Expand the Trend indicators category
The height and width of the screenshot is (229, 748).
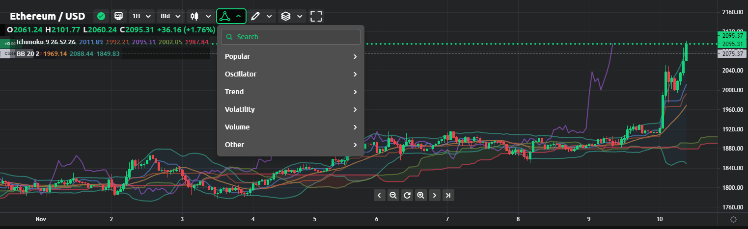pyautogui.click(x=291, y=92)
